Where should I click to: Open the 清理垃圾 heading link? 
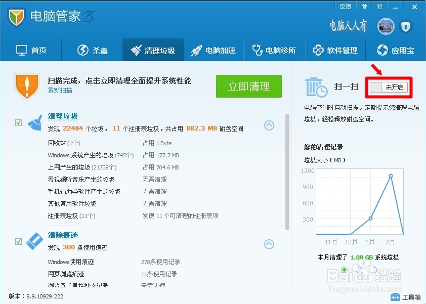(x=63, y=116)
